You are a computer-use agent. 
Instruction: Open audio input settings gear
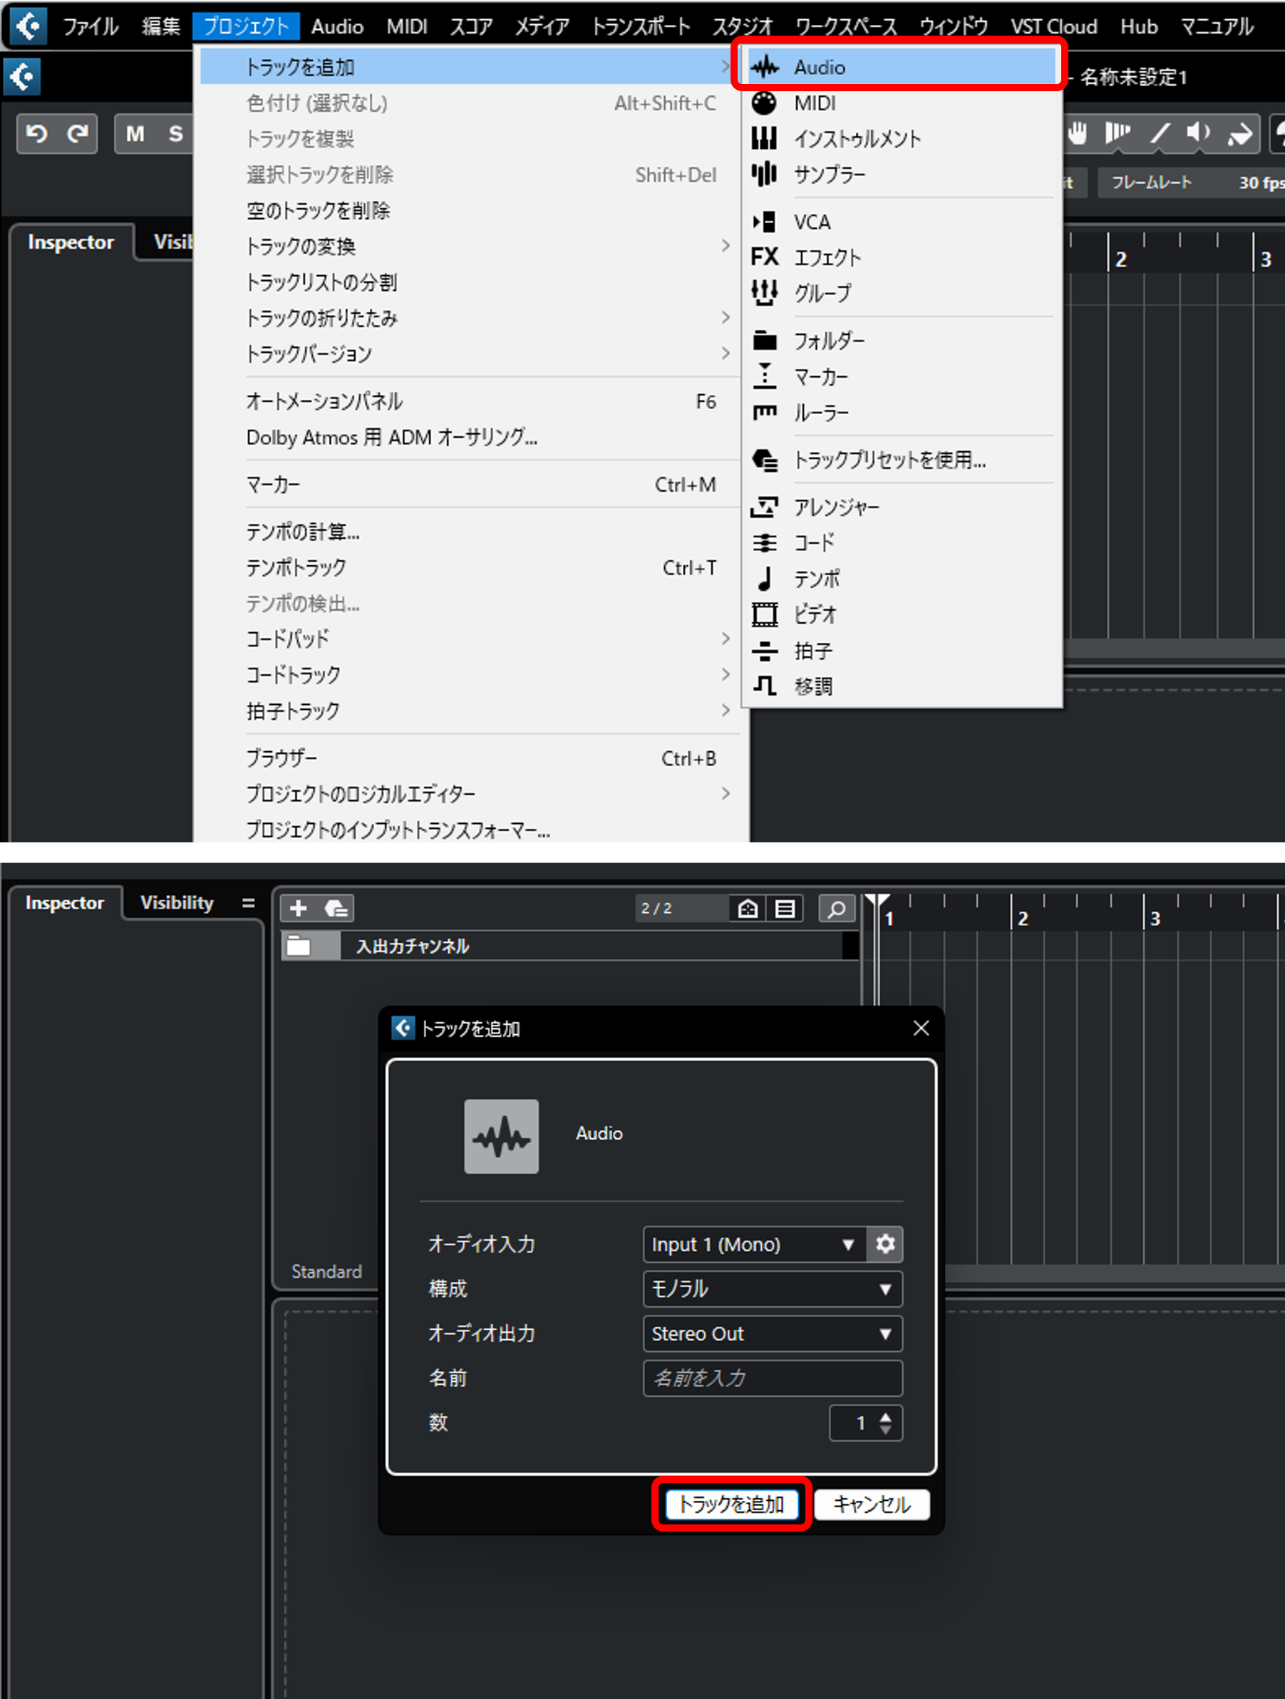[x=885, y=1244]
